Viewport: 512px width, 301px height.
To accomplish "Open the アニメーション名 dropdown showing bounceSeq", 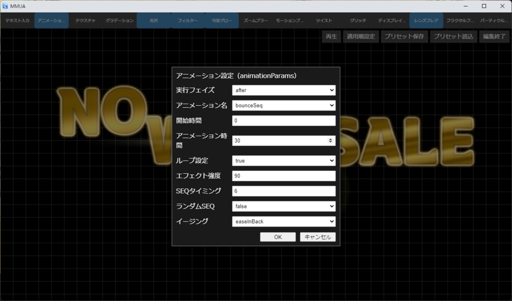I will coord(283,105).
